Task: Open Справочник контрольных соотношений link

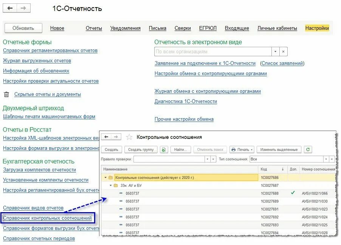Action: pyautogui.click(x=47, y=218)
